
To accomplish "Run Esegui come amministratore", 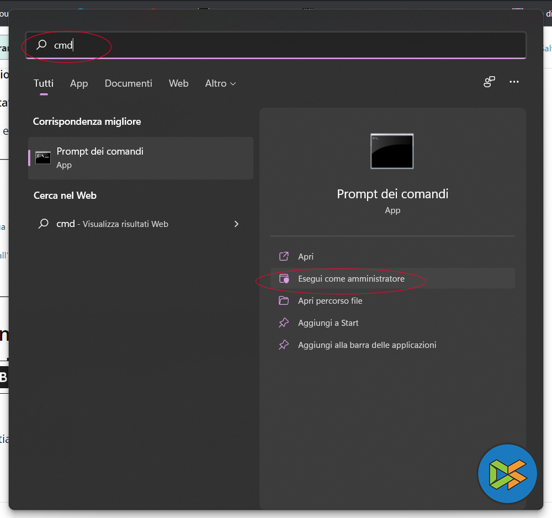I will tap(351, 279).
